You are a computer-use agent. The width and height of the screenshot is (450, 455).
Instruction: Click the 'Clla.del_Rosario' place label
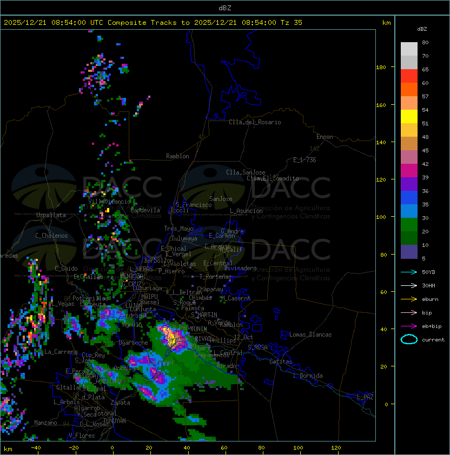pyautogui.click(x=255, y=122)
